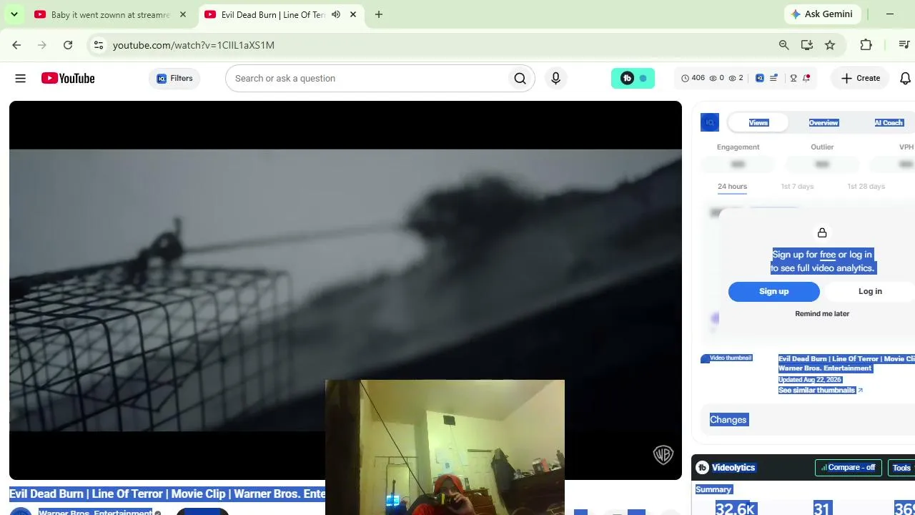The image size is (915, 515).
Task: Click the 'free' link in sign-up prompt
Action: tap(828, 255)
